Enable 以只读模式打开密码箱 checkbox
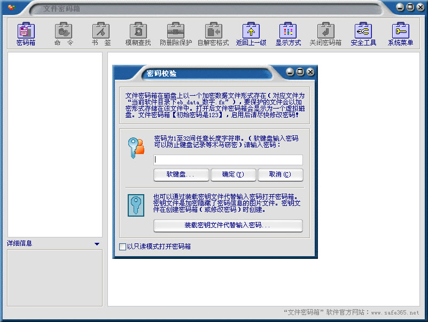 [123, 247]
